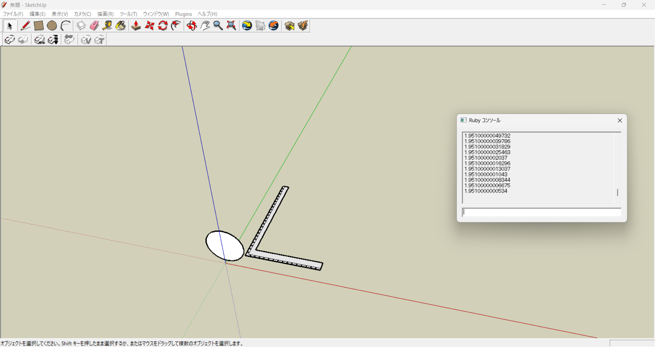The height and width of the screenshot is (347, 655).
Task: Click the Zoom Extents icon
Action: pyautogui.click(x=231, y=26)
